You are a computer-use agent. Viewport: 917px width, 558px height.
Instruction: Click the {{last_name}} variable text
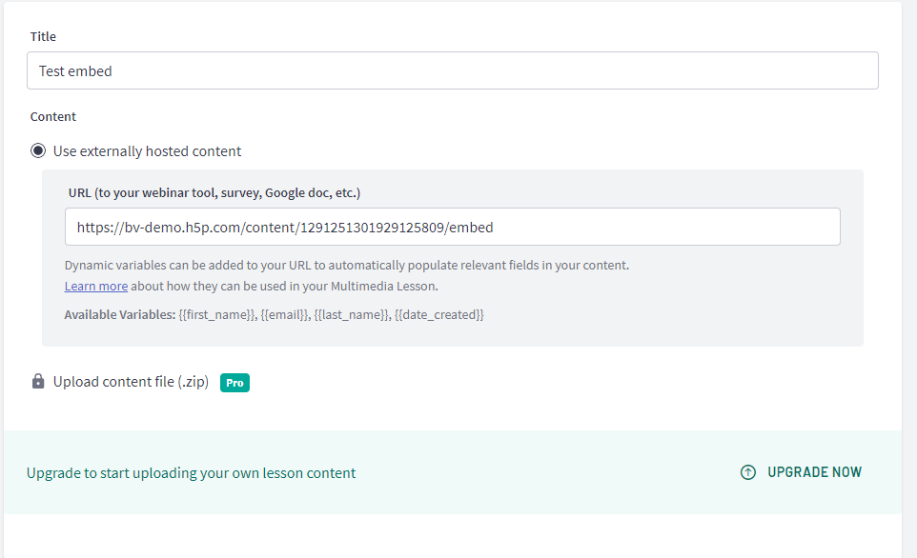point(352,315)
